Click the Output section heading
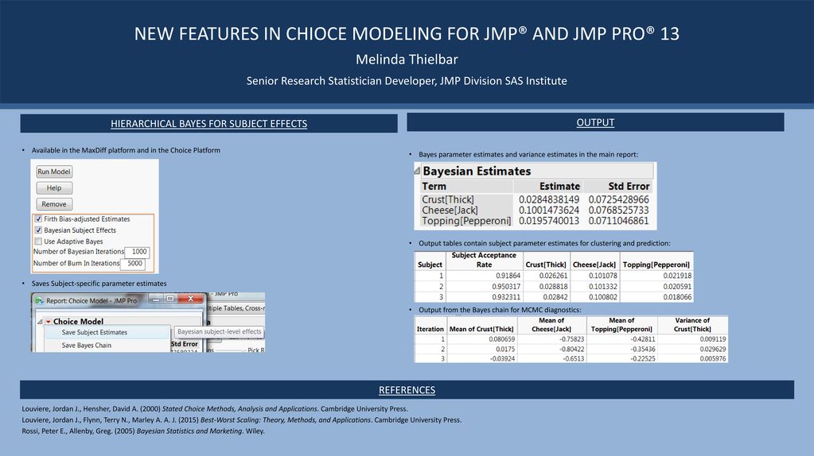 [595, 123]
